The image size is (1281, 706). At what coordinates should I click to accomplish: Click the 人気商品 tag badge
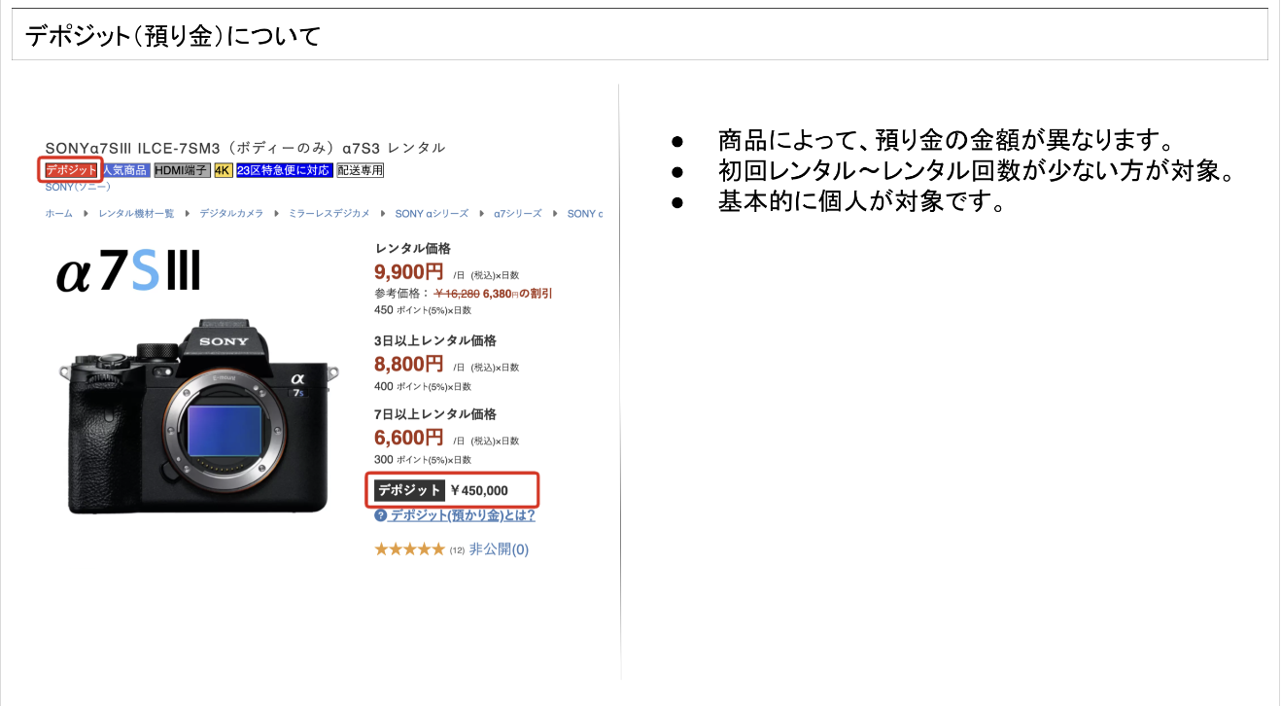click(x=124, y=170)
